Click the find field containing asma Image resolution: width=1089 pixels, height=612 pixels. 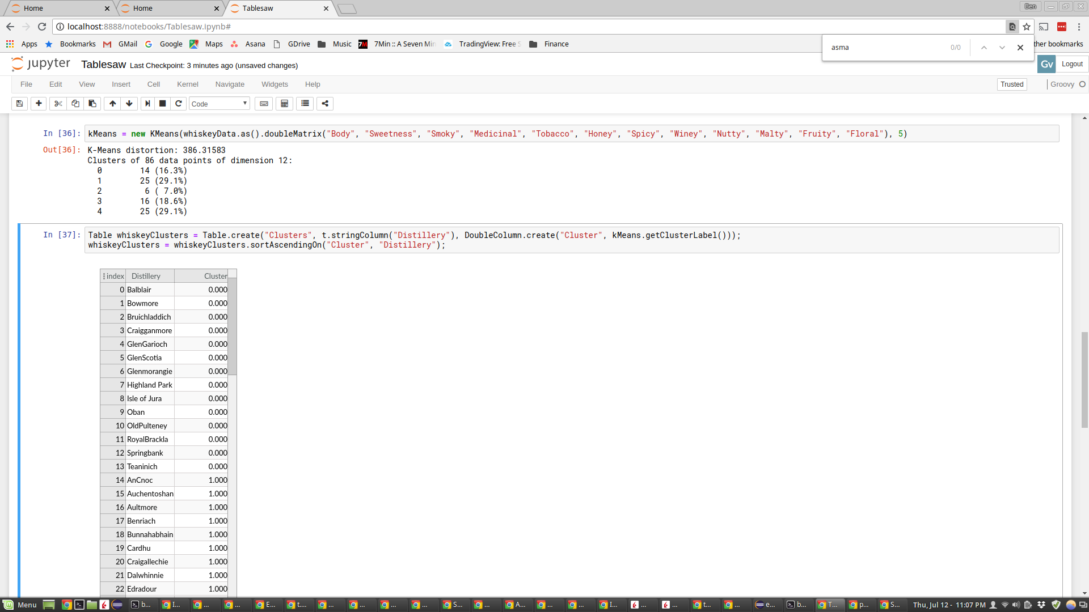tap(885, 48)
